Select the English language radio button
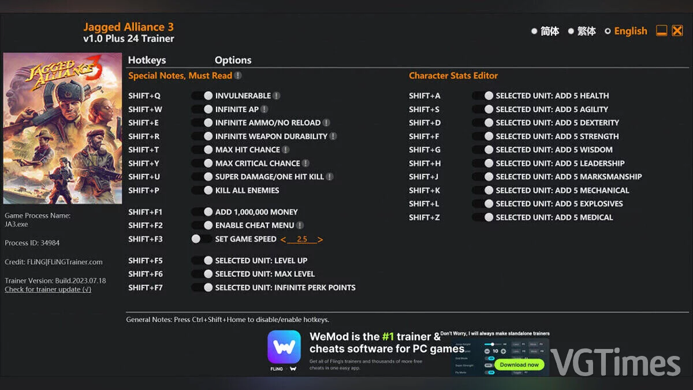The width and height of the screenshot is (693, 390). point(608,31)
